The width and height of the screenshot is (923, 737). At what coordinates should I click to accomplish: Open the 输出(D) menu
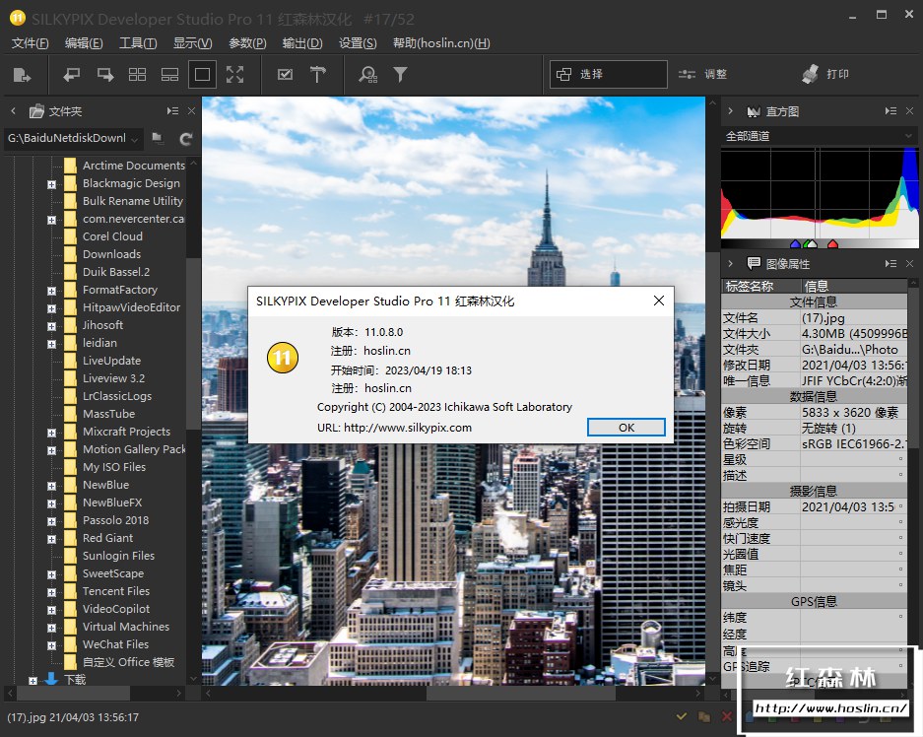tap(302, 43)
